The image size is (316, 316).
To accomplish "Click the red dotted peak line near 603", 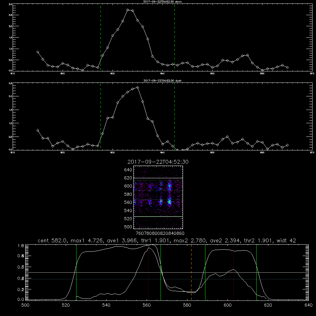I will point(234,272).
